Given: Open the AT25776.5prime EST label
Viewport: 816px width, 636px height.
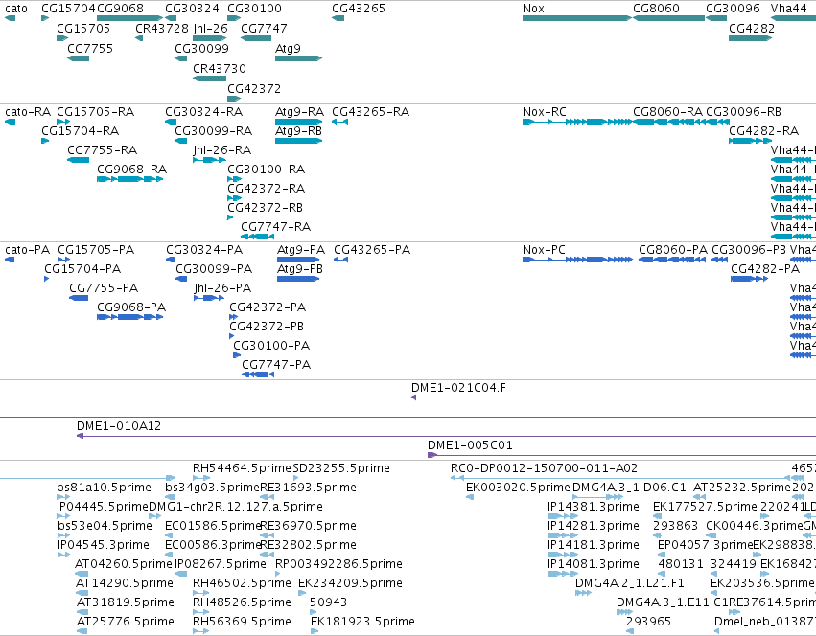Looking at the screenshot, I should click(x=126, y=622).
